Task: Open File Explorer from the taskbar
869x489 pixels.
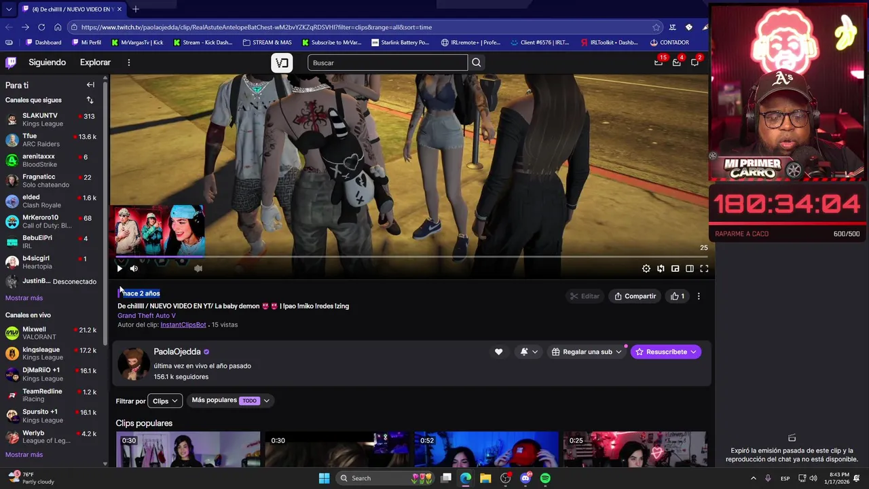Action: pos(485,478)
